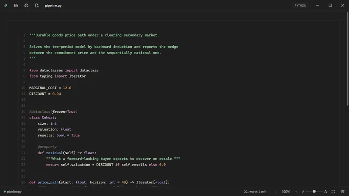Click line number 10 in the gutter

pos(24,88)
